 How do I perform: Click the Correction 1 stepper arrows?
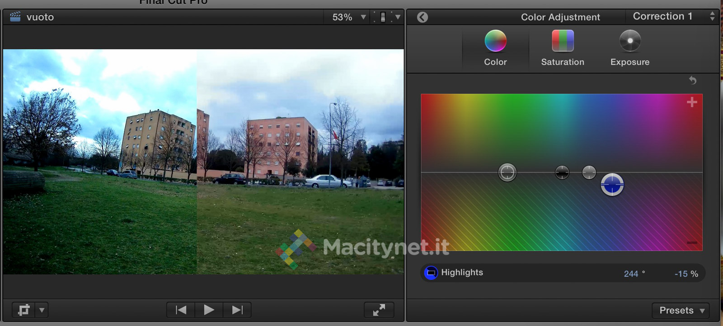point(712,16)
